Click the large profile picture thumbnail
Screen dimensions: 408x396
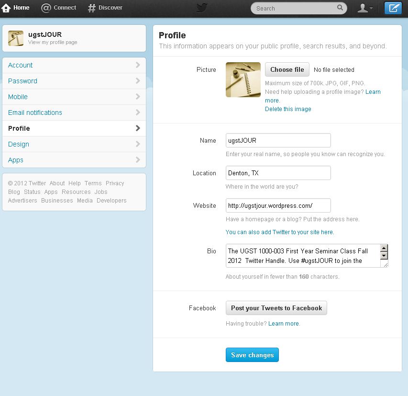tap(243, 79)
